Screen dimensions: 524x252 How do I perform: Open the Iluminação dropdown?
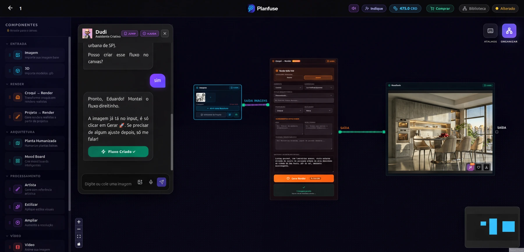click(x=319, y=87)
